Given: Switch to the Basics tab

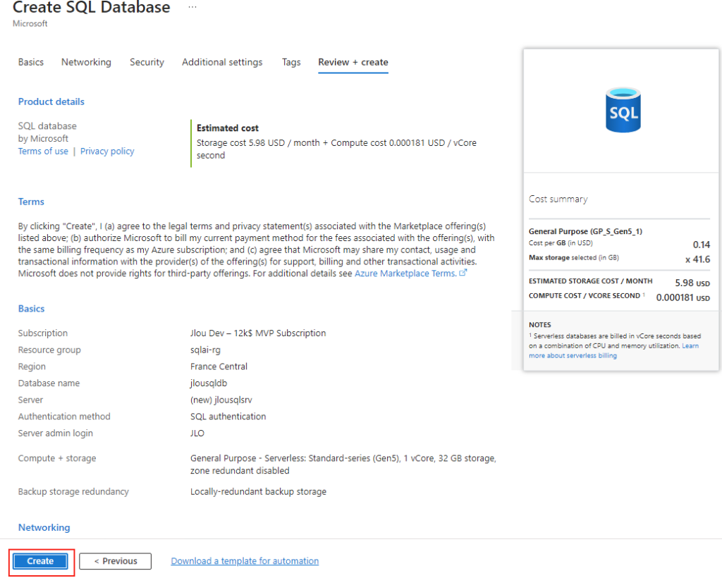Looking at the screenshot, I should point(31,62).
